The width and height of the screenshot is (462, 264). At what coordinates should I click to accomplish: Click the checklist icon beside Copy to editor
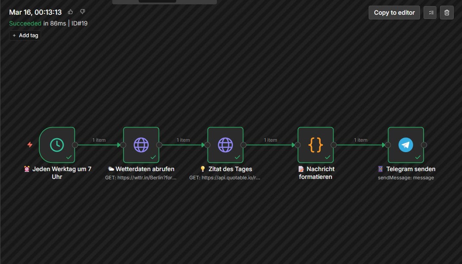[430, 13]
